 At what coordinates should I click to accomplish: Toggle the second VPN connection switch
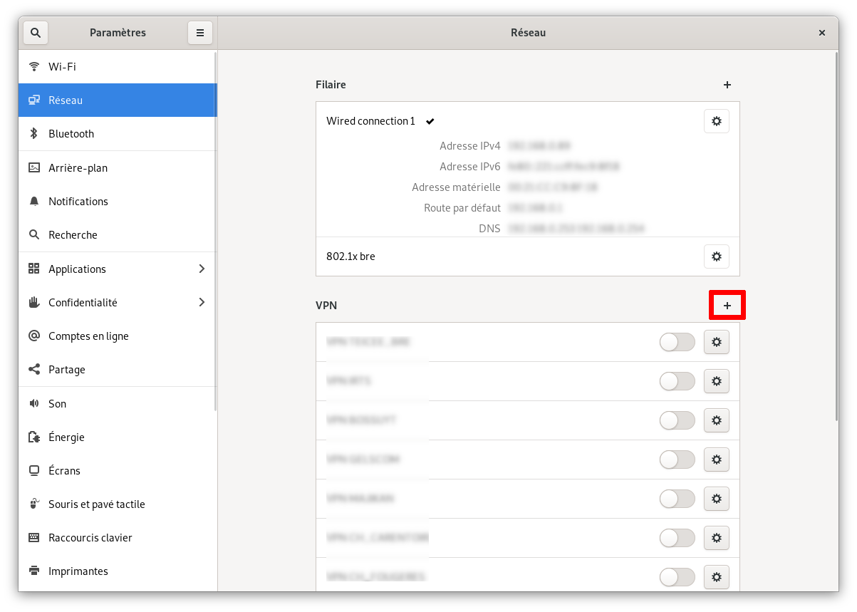click(677, 381)
